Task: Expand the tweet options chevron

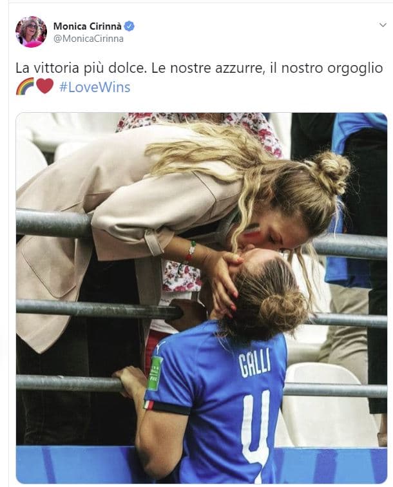Action: [x=383, y=25]
